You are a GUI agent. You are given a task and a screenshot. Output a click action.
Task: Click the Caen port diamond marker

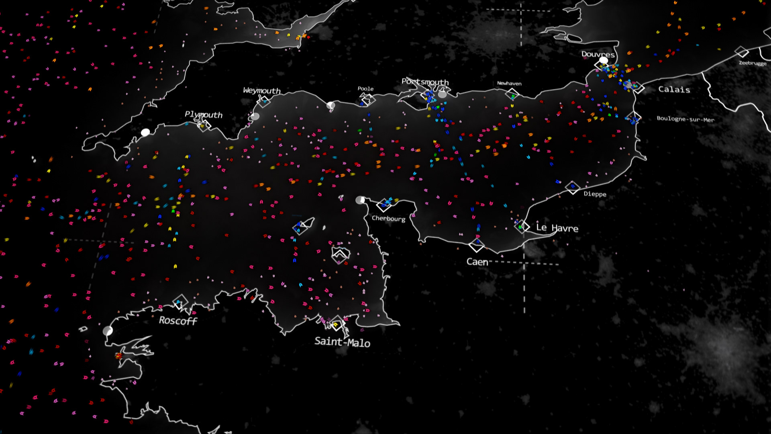click(x=477, y=245)
